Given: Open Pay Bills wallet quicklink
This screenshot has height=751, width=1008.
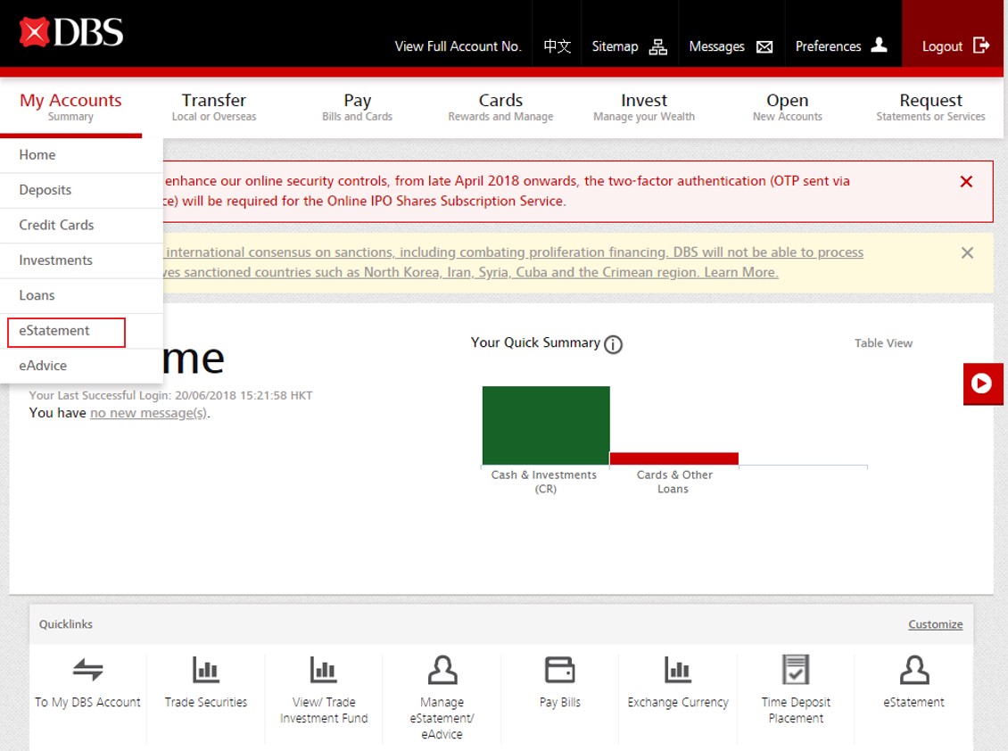Looking at the screenshot, I should point(559,670).
